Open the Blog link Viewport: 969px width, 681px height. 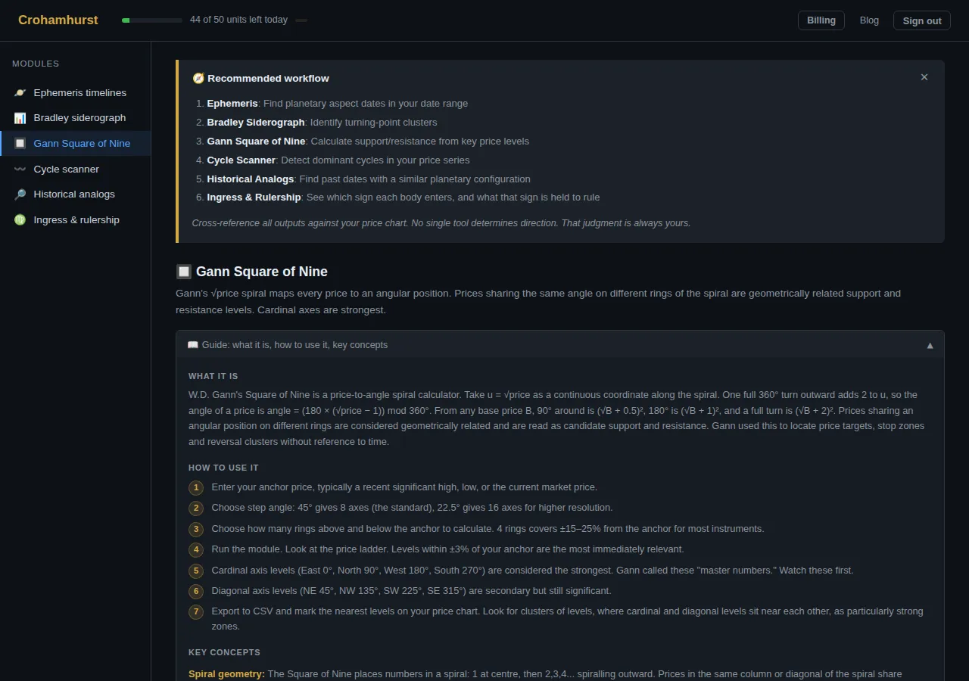(869, 20)
